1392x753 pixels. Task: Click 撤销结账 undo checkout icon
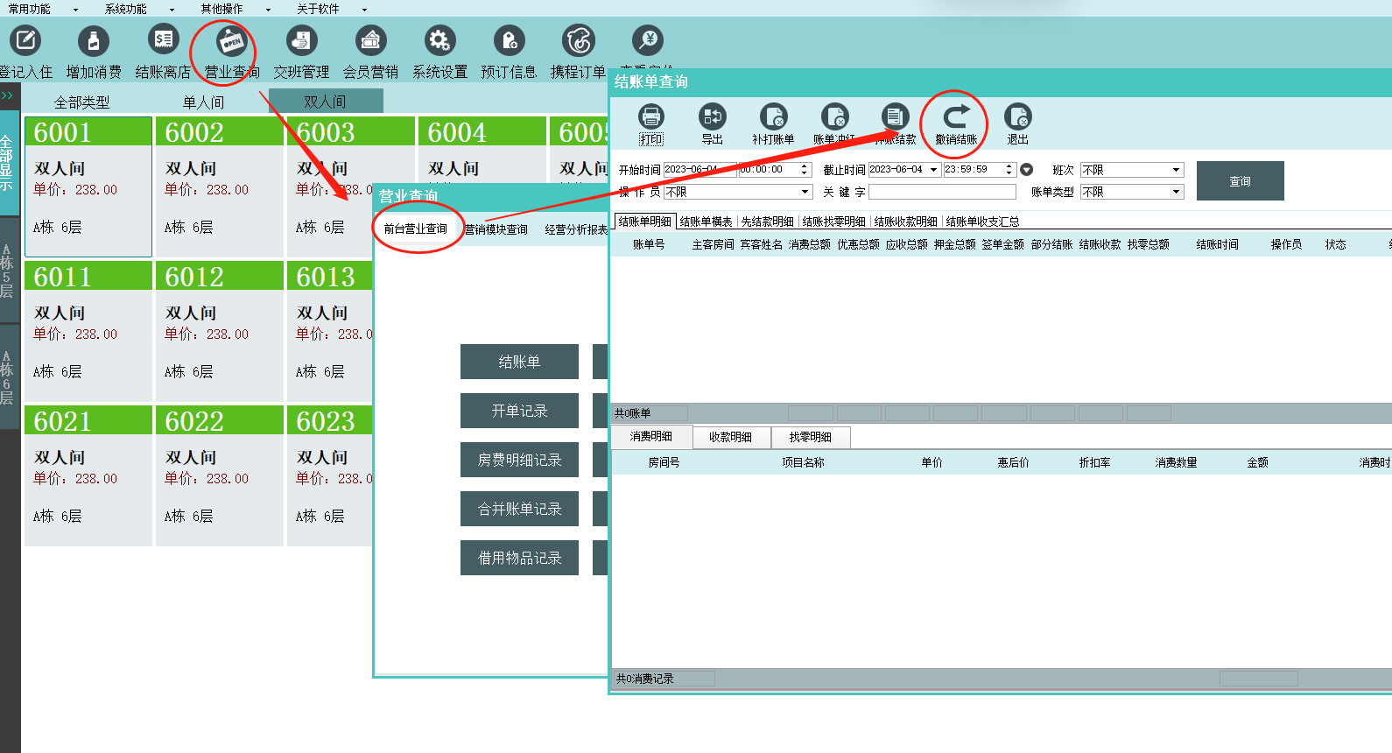click(956, 117)
